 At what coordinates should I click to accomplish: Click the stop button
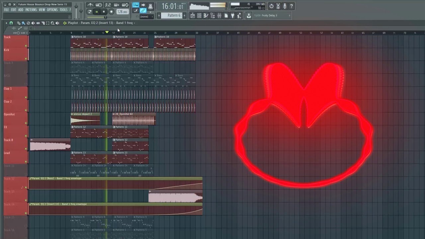104,12
